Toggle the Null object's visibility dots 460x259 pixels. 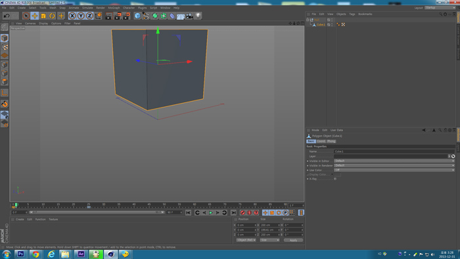(x=332, y=20)
